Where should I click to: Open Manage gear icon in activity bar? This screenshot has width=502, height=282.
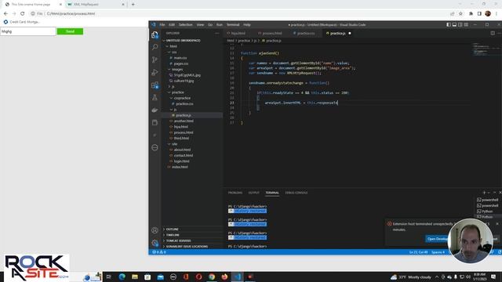tap(155, 243)
